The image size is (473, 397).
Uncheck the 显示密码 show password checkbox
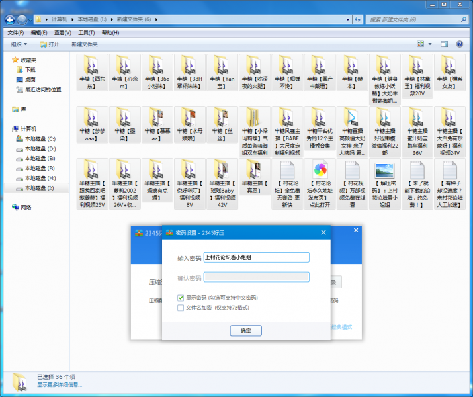click(x=181, y=298)
